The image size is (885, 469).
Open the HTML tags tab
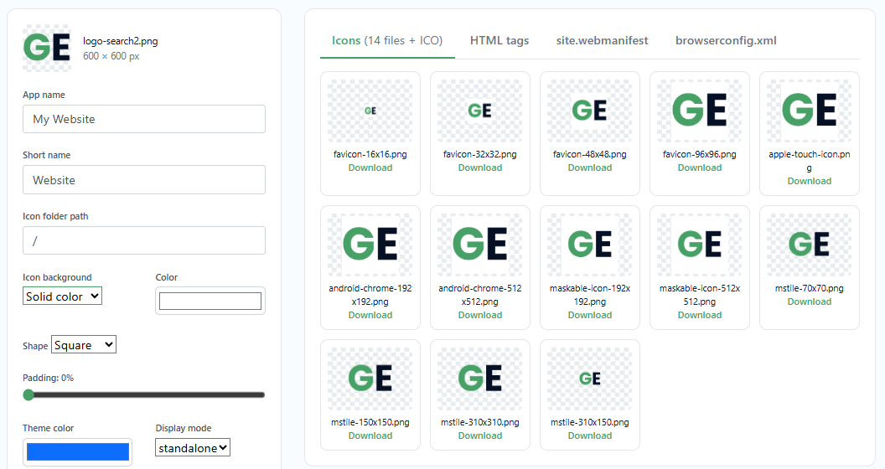pos(499,40)
